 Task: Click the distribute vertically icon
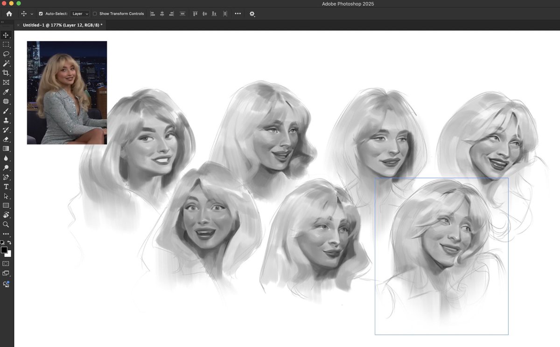[x=224, y=14]
